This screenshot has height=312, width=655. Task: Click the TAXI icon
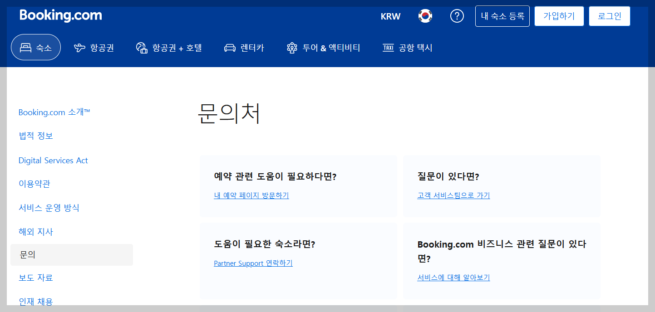point(388,48)
